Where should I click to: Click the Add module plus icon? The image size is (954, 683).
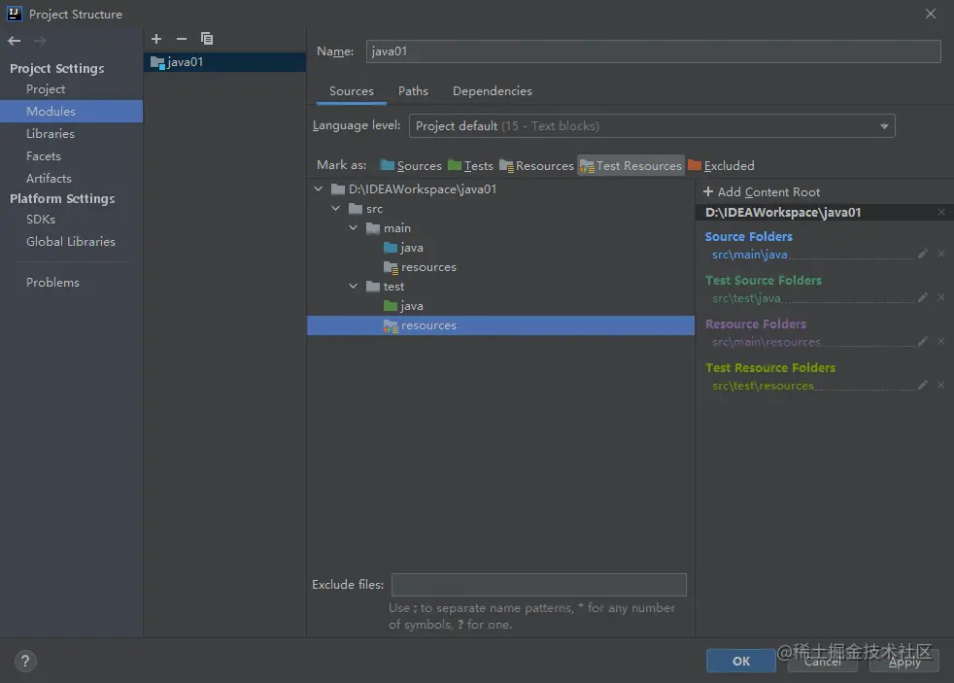click(156, 39)
